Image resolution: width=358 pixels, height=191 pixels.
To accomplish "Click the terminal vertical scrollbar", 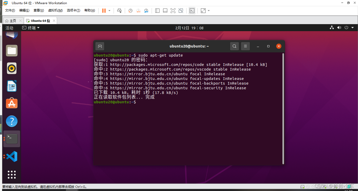I will 283,108.
